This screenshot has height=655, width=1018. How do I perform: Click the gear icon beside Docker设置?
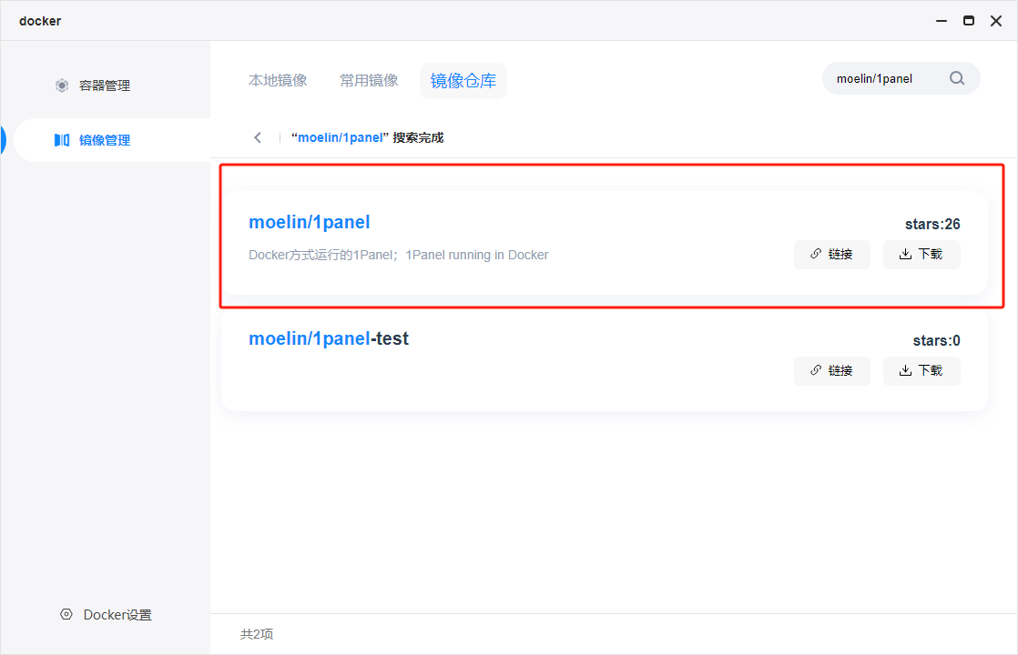(66, 614)
